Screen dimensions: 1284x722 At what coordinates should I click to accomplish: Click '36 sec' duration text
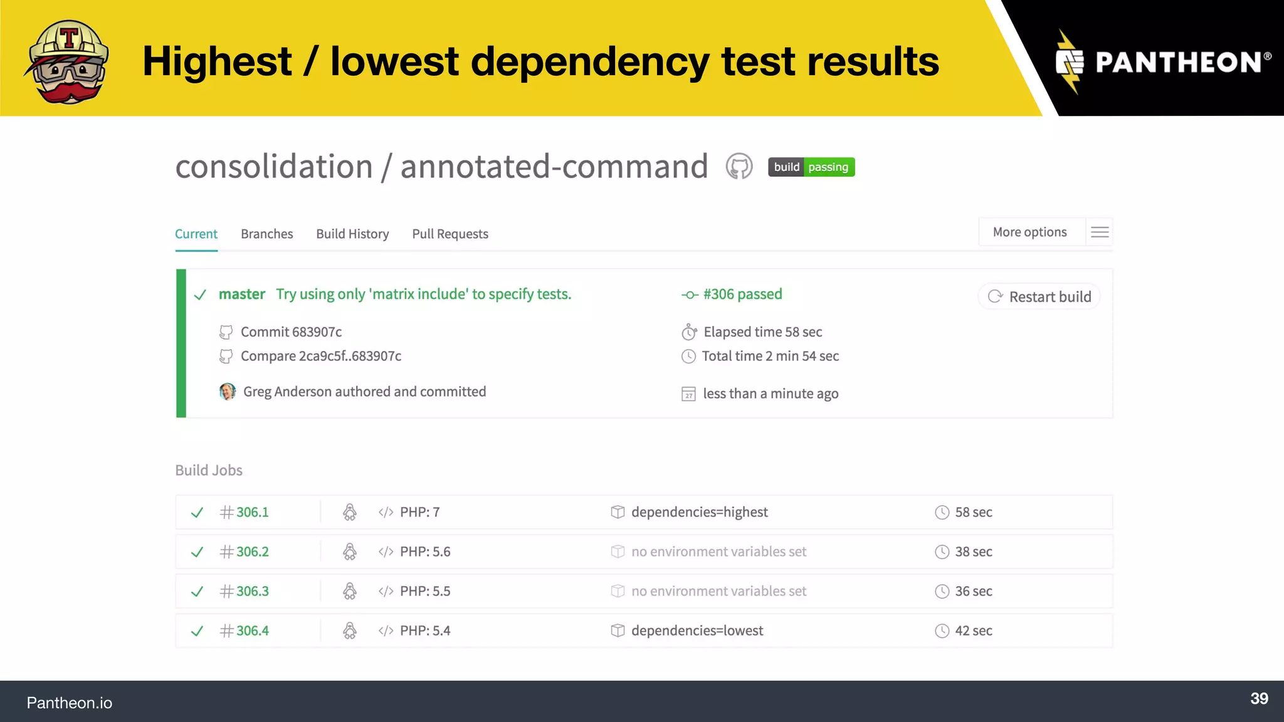tap(974, 591)
